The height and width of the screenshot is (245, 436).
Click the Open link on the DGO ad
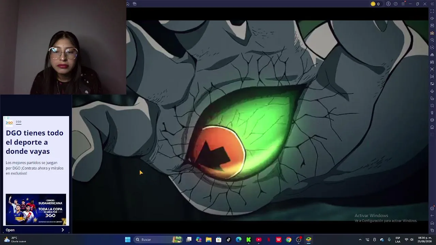[x=10, y=230]
